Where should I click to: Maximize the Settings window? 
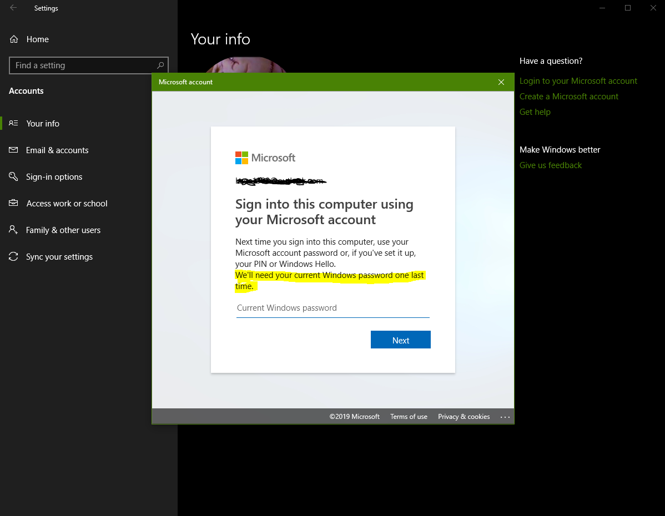[628, 8]
